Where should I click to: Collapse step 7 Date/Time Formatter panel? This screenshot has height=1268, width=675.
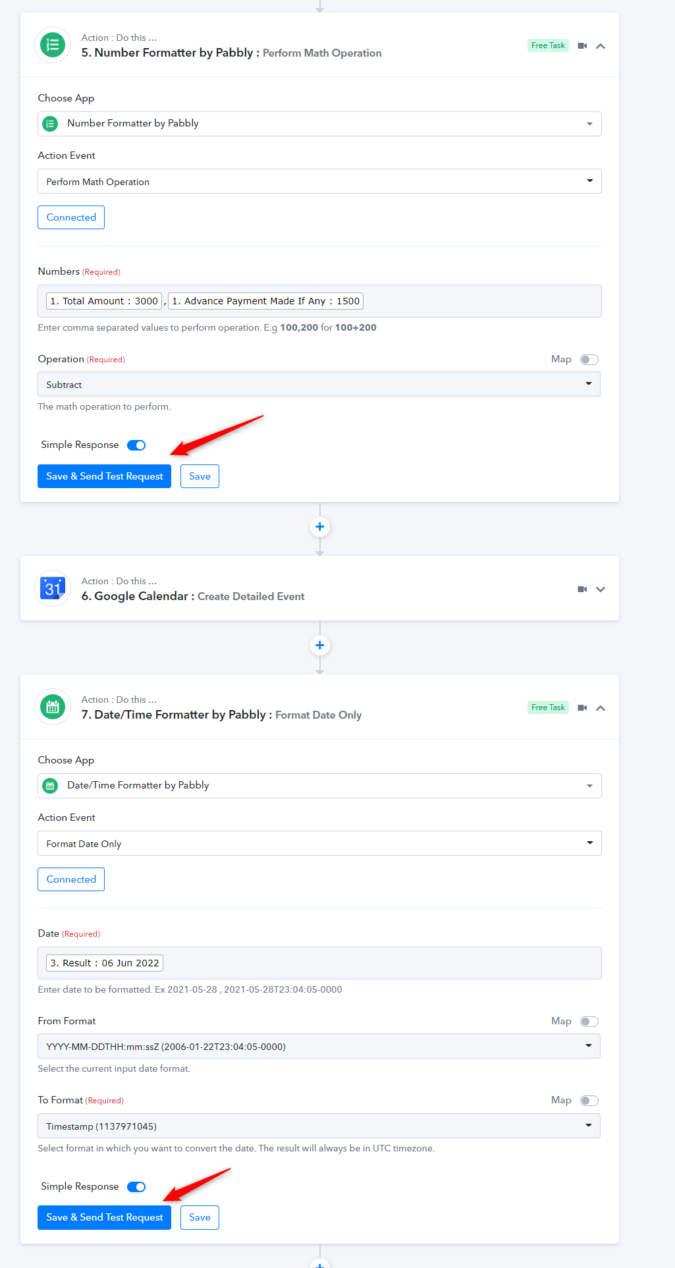coord(601,708)
